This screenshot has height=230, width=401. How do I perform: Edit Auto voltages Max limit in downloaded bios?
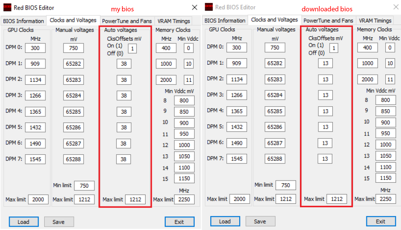(x=337, y=199)
